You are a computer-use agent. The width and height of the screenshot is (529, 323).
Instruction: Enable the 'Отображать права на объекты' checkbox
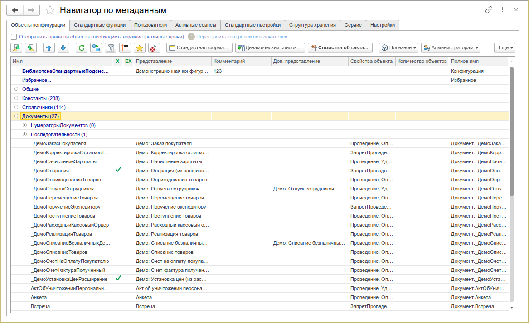coord(14,37)
